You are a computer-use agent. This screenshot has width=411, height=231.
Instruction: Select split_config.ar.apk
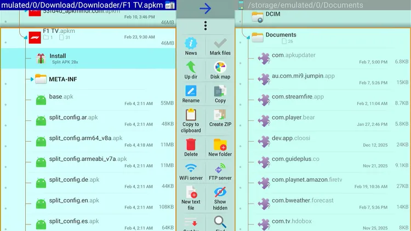(x=88, y=120)
